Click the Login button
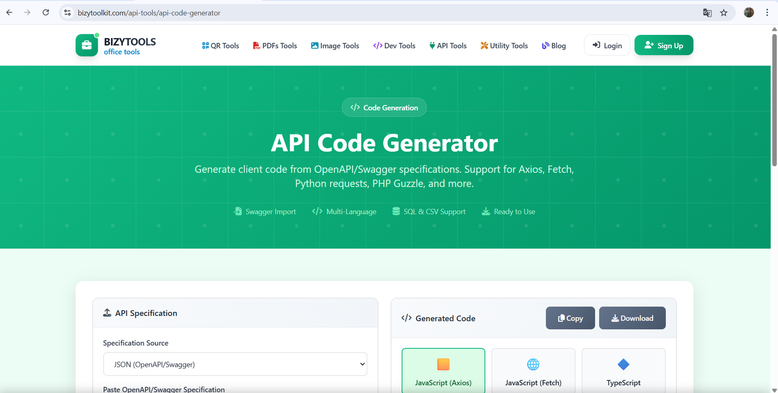778x393 pixels. tap(607, 45)
